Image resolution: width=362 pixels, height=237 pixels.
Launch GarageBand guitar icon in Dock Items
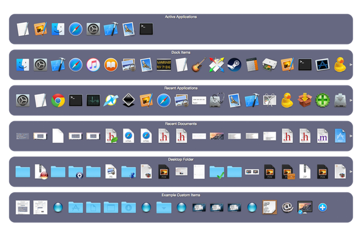(x=199, y=65)
